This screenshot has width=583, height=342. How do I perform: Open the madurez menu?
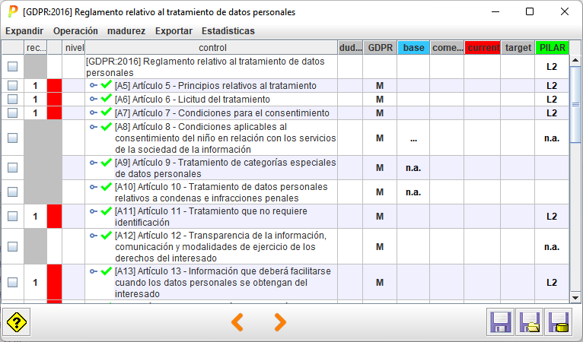click(126, 31)
